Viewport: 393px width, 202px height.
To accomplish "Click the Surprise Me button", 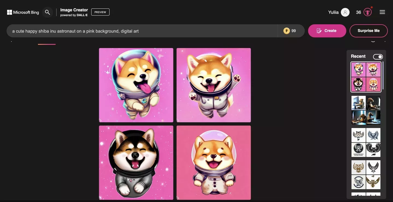I will [369, 31].
